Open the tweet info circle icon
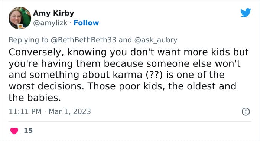This screenshot has height=141, width=260. 246,112
